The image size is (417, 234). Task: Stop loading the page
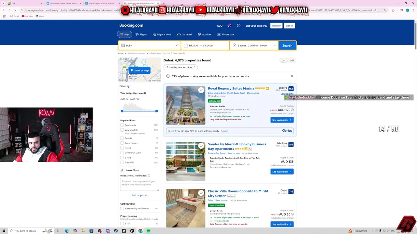pyautogui.click(x=16, y=10)
